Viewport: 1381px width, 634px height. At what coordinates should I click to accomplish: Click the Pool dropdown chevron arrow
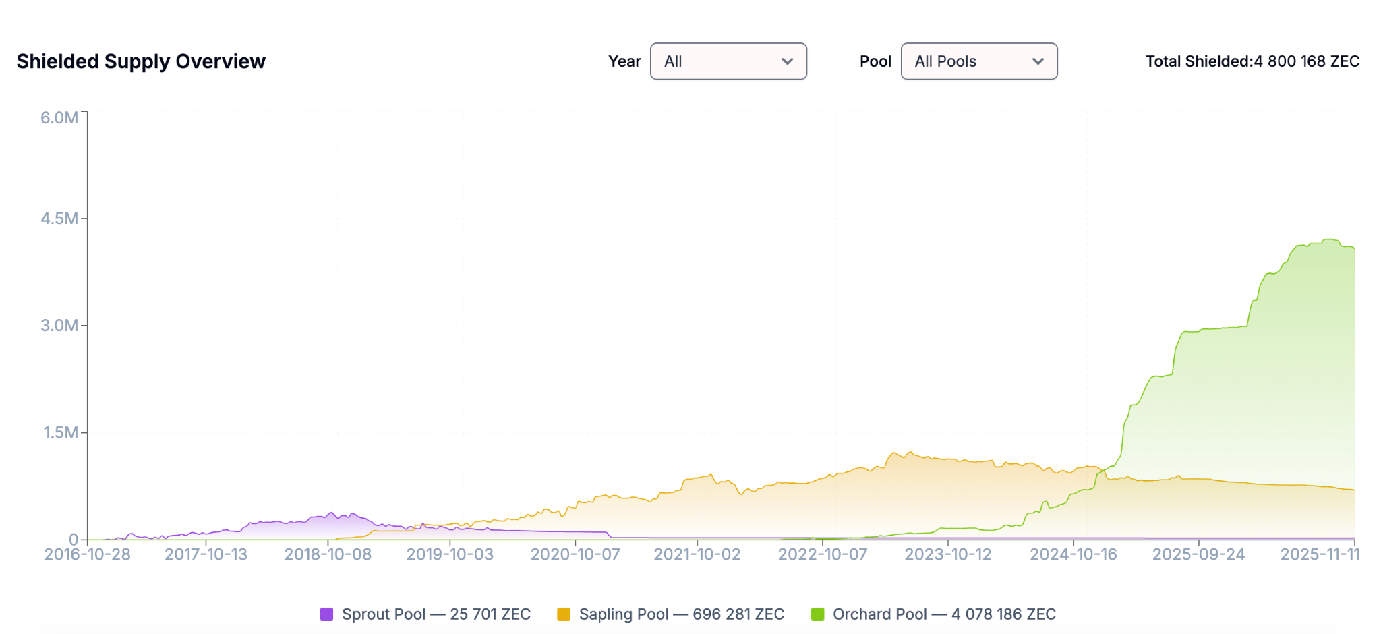[1038, 61]
